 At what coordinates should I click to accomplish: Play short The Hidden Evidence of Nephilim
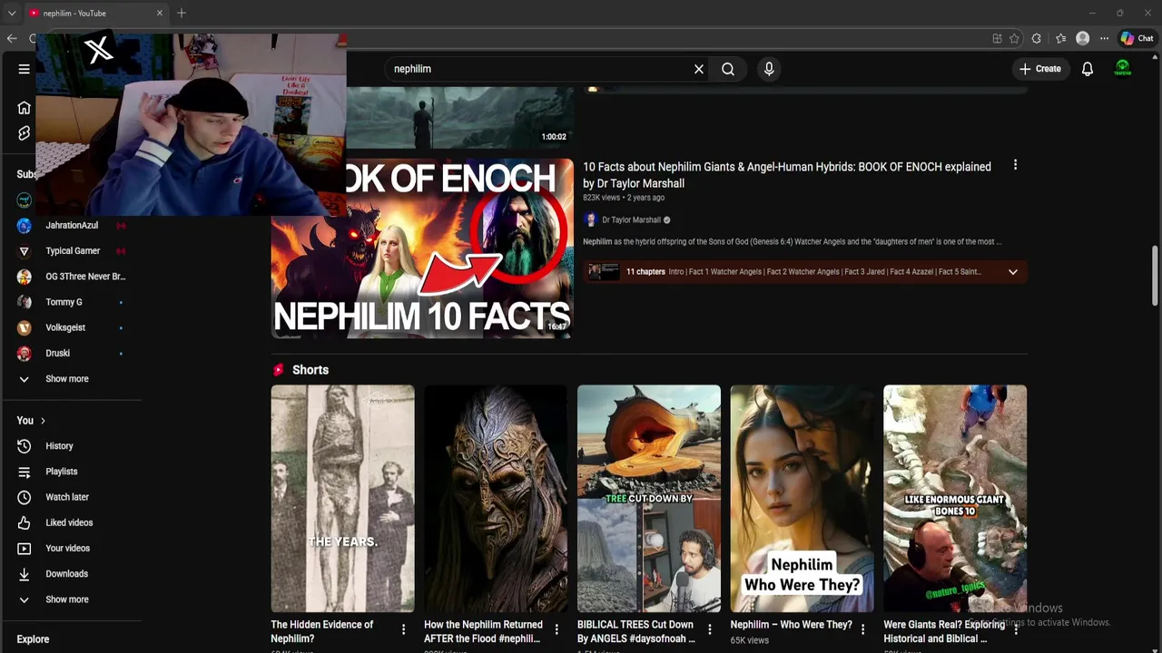click(342, 499)
